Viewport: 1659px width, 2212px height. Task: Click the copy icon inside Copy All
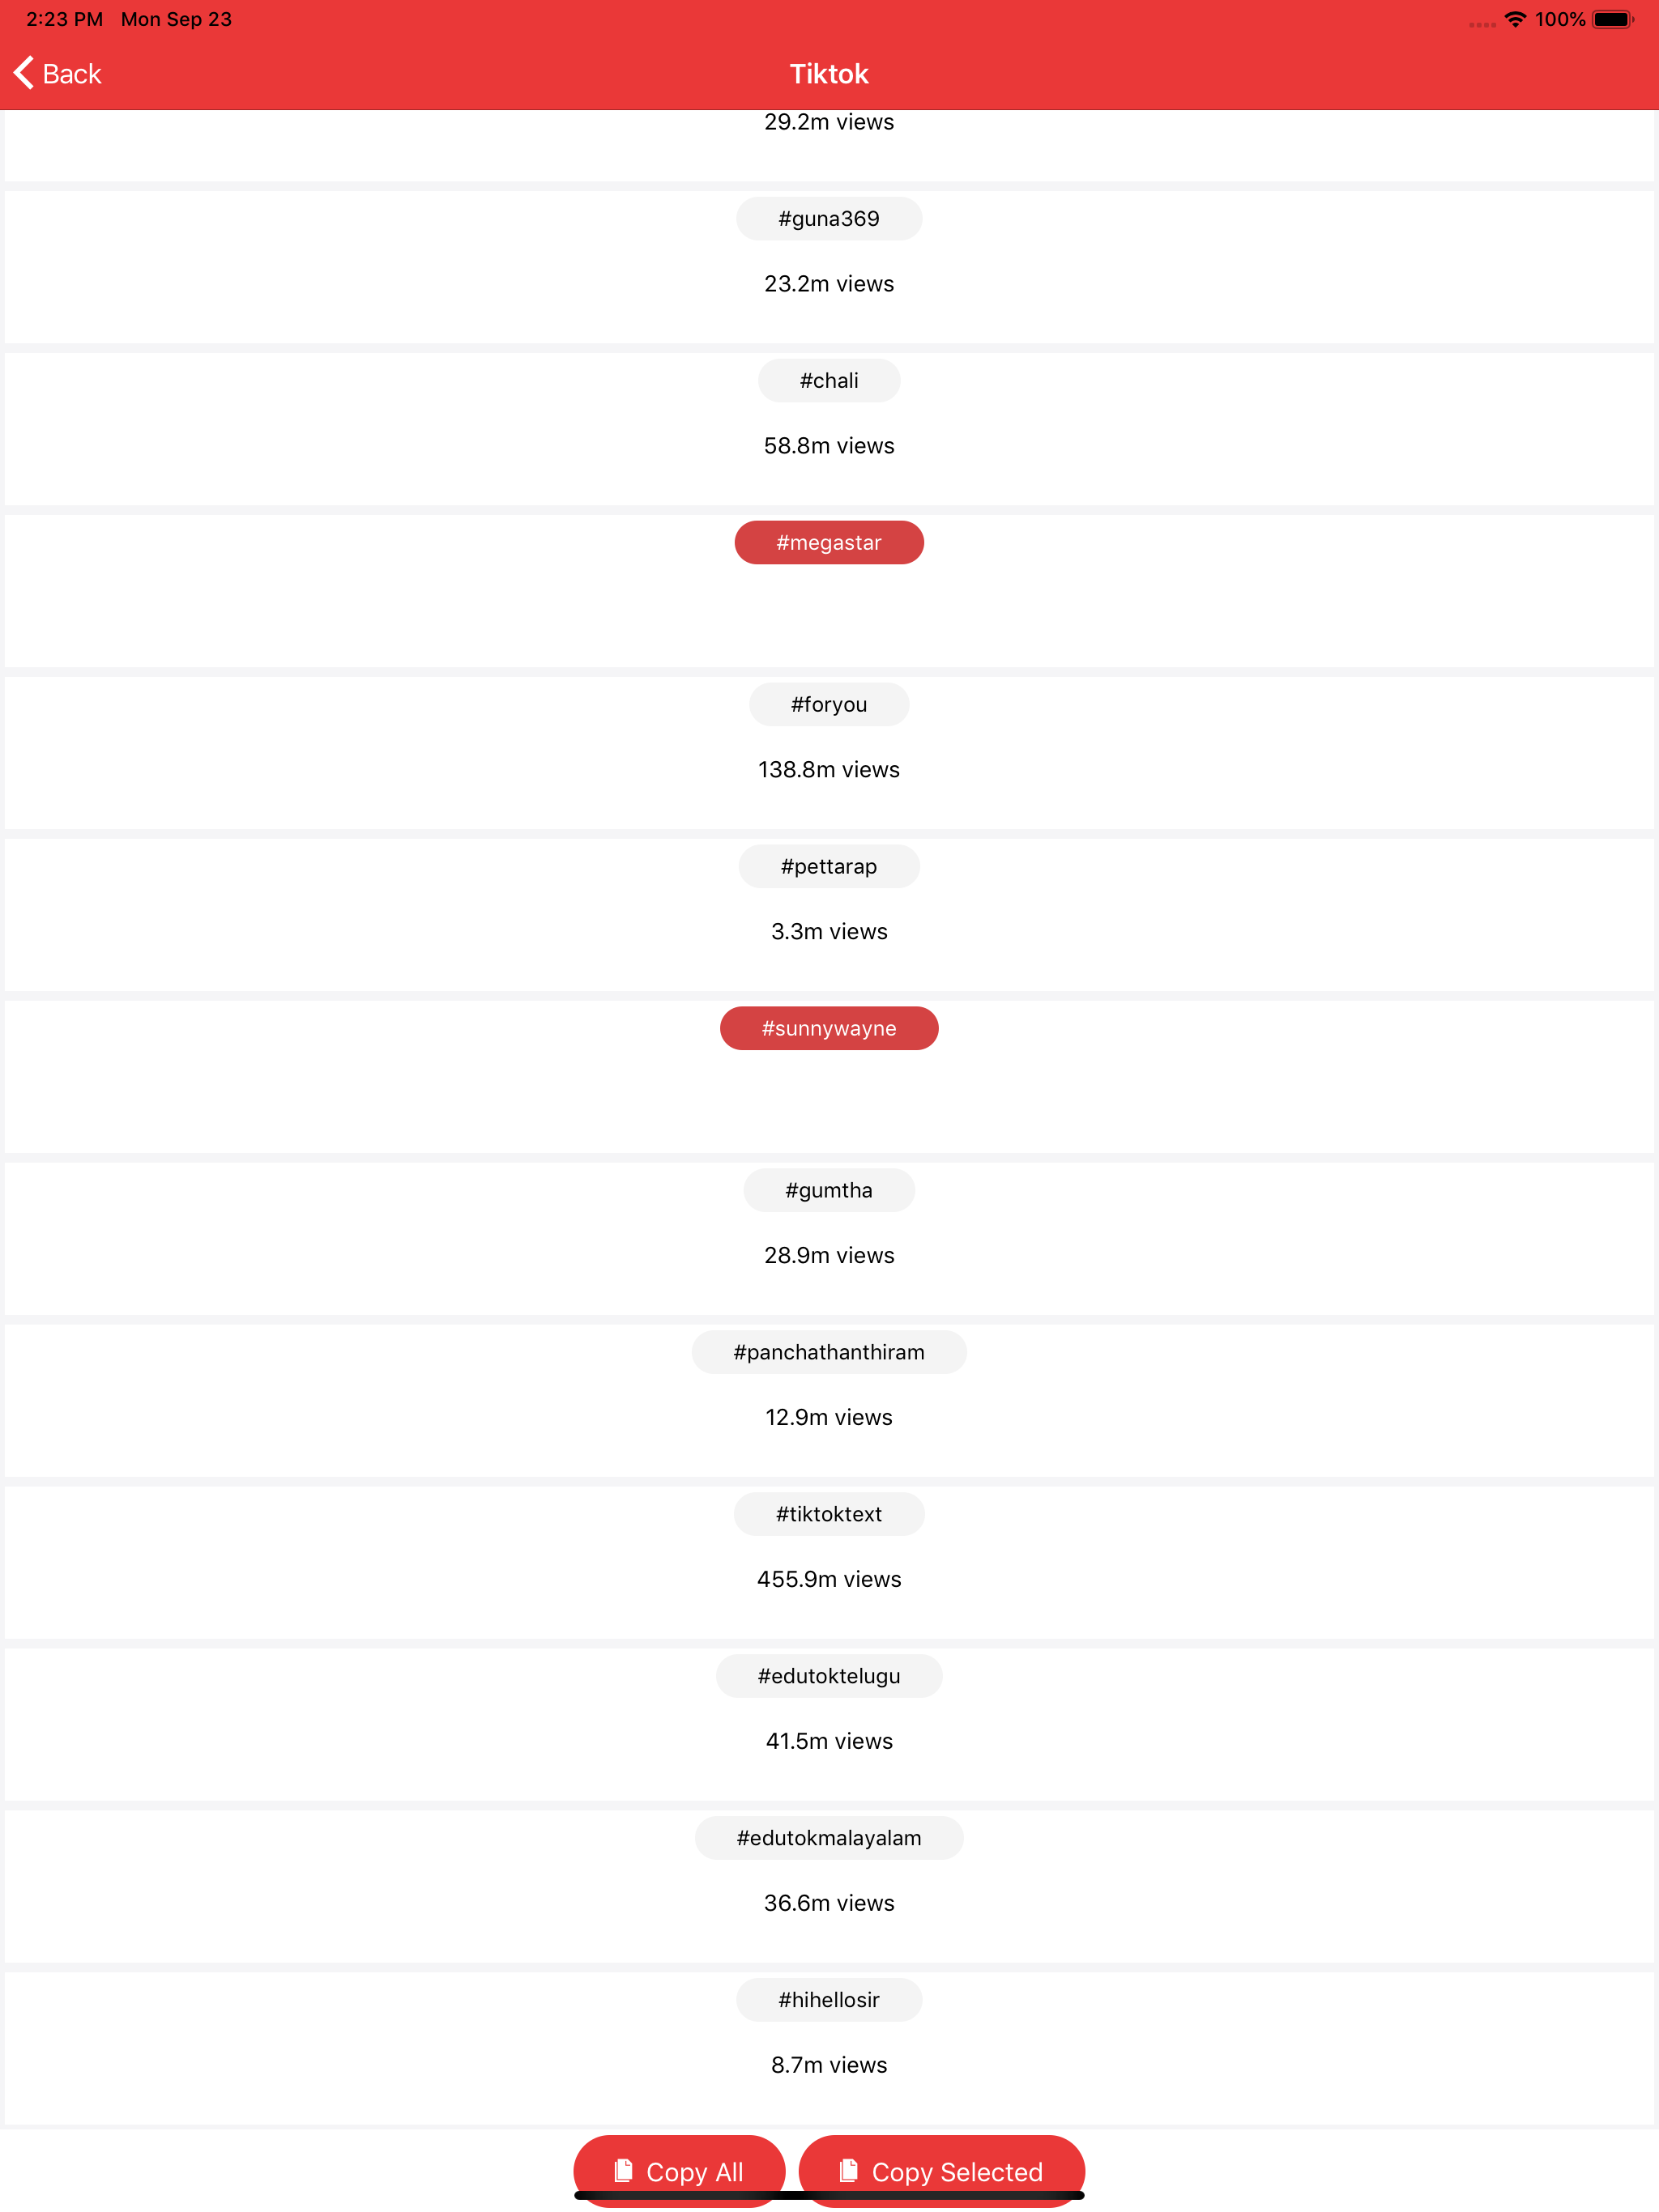point(622,2172)
